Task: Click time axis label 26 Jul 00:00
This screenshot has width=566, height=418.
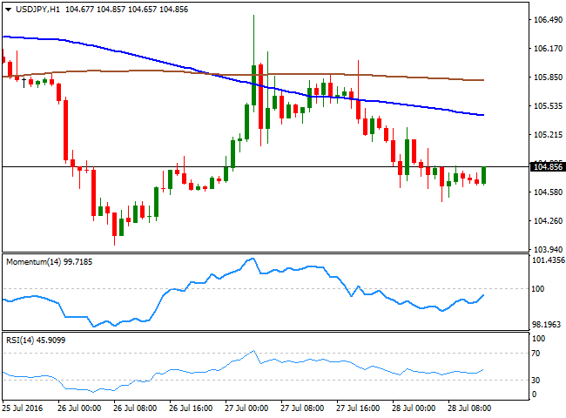Action: [79, 408]
